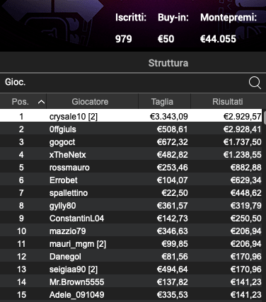Select the rossmauro row
This screenshot has height=302, width=266.
(x=131, y=168)
